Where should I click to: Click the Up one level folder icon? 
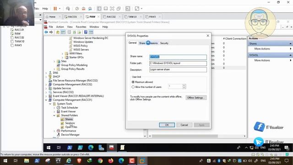click(x=58, y=32)
